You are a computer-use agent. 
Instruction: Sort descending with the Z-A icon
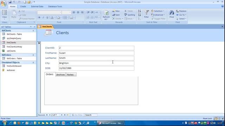point(140,15)
